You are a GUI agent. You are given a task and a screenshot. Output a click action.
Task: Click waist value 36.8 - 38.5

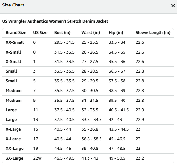click(x=91, y=139)
